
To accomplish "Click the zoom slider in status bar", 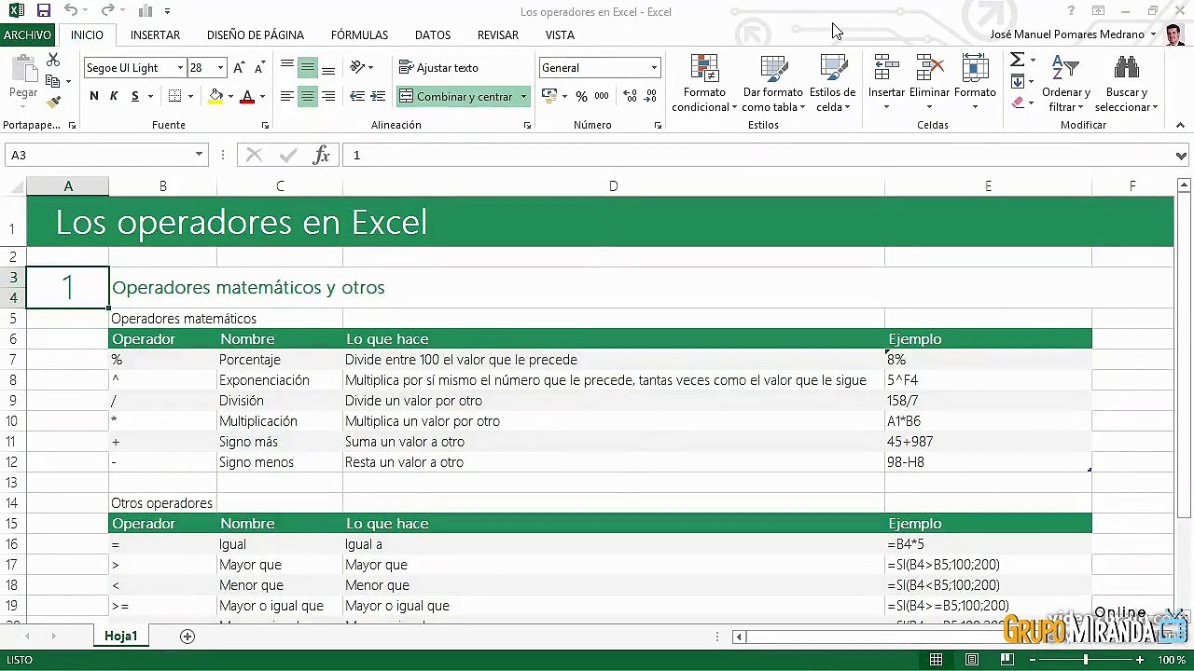I will pos(1085,660).
